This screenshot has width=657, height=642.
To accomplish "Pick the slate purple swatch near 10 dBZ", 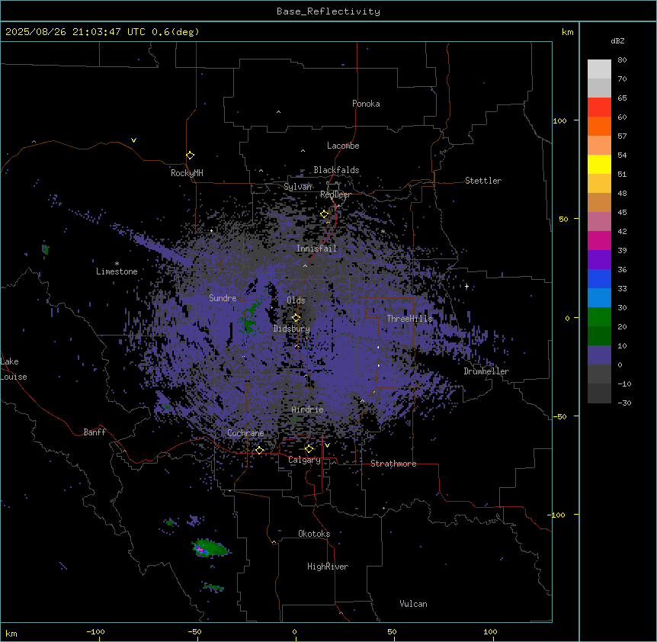I will point(599,355).
